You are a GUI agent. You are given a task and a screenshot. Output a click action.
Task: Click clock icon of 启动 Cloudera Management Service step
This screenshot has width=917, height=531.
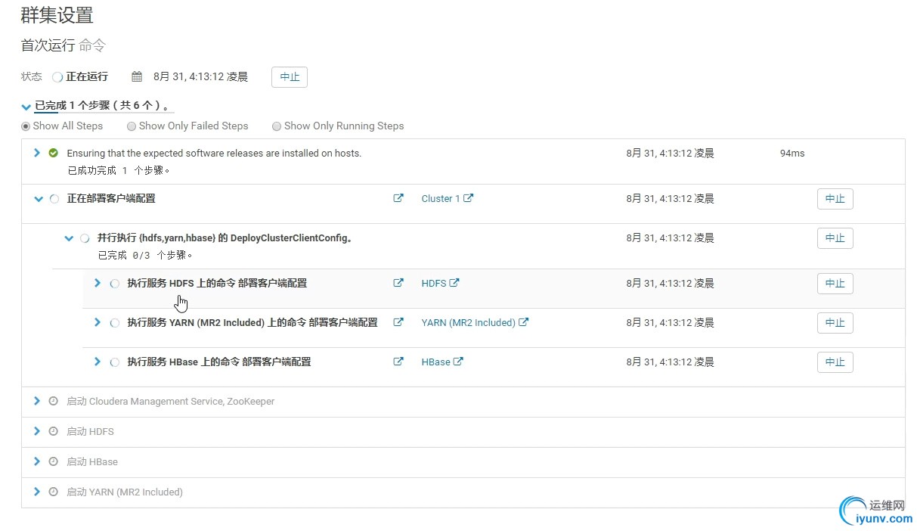tap(53, 401)
